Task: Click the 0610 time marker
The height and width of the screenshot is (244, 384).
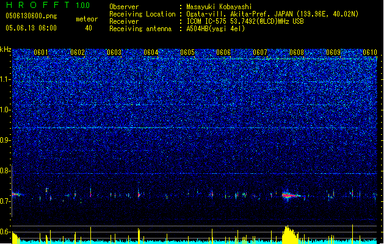Action: click(x=370, y=52)
